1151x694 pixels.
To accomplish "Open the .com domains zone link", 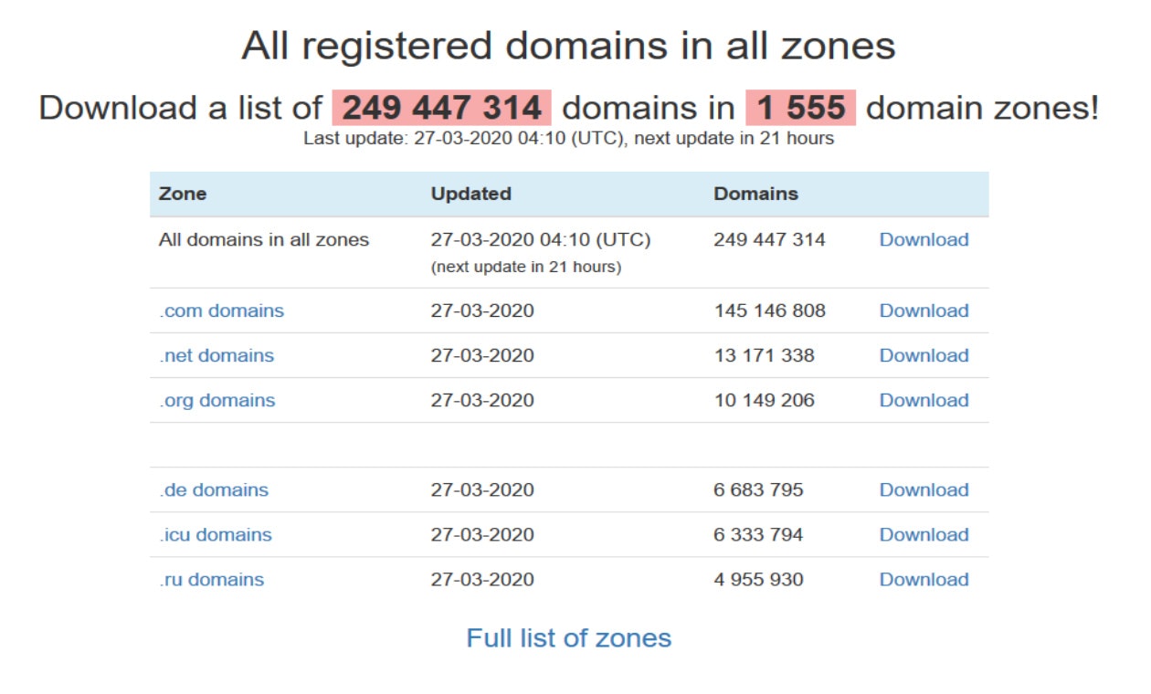I will (x=221, y=310).
